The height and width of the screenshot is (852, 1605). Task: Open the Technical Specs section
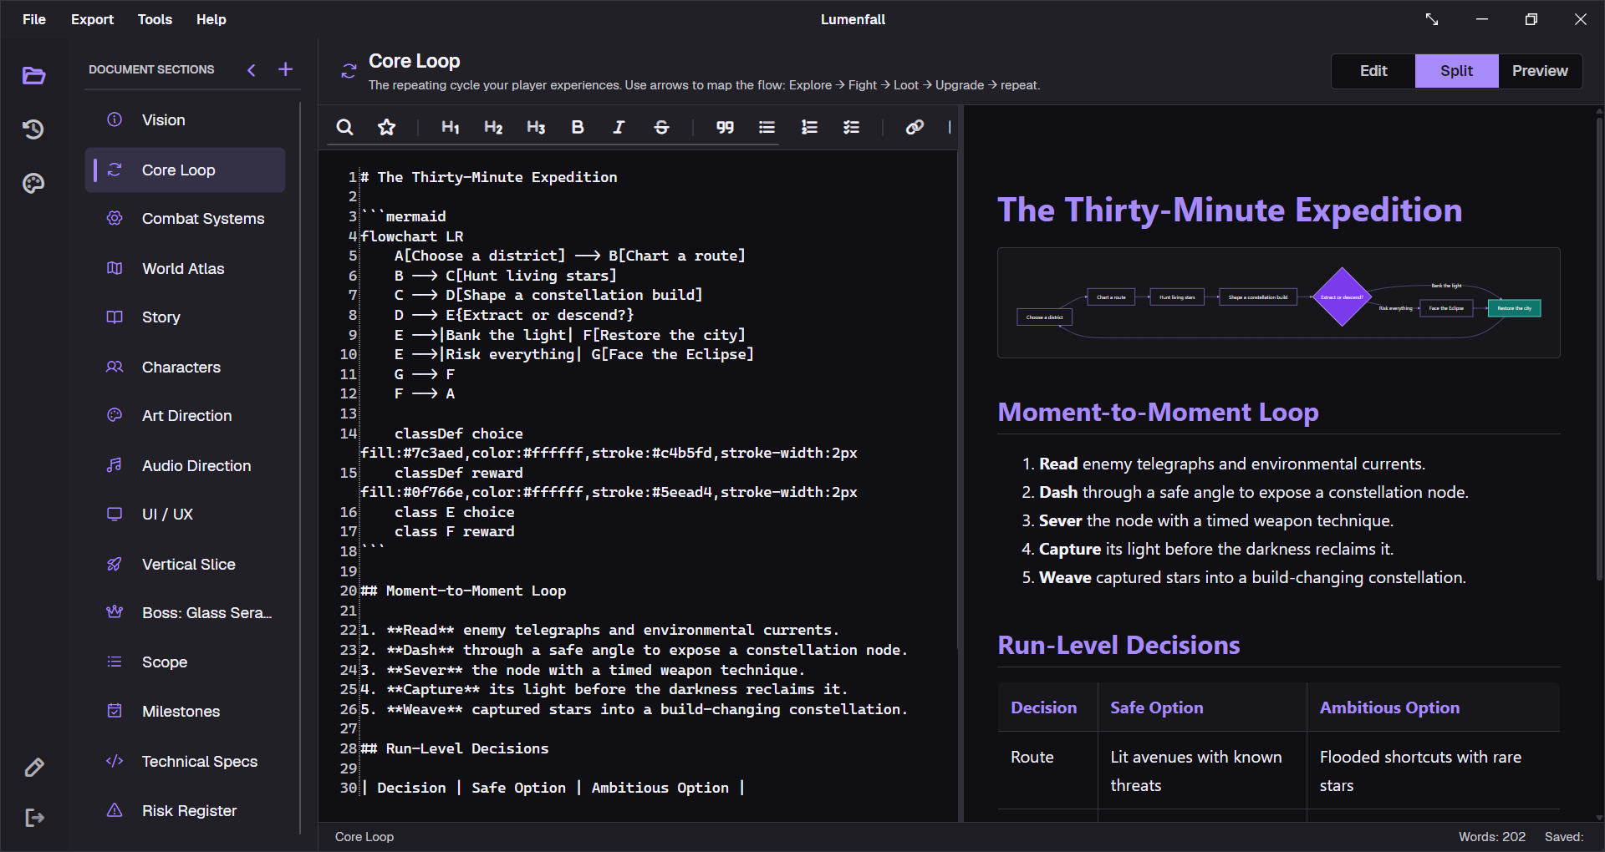(185, 762)
